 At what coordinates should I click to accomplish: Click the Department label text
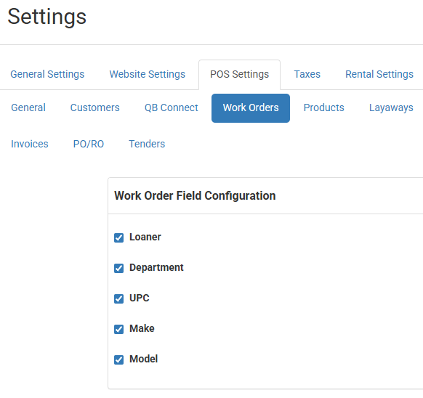pos(156,268)
